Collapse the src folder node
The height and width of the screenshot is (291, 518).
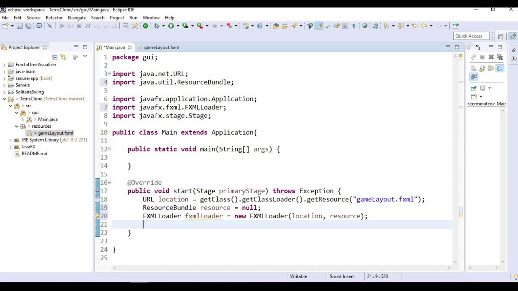tap(11, 106)
